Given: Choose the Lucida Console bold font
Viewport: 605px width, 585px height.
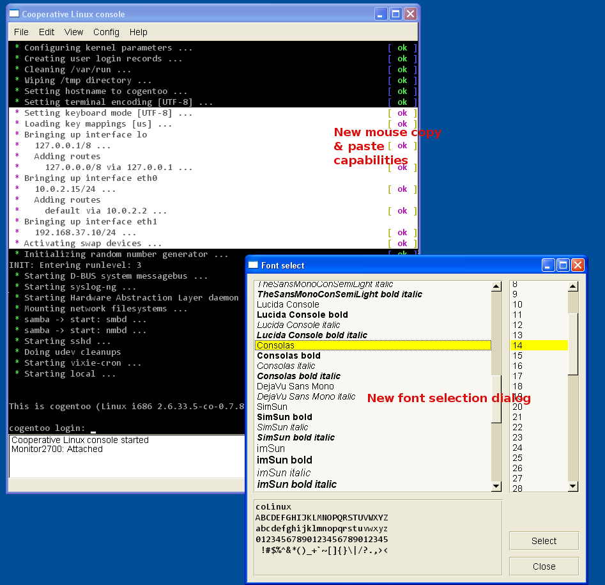Looking at the screenshot, I should [x=302, y=315].
